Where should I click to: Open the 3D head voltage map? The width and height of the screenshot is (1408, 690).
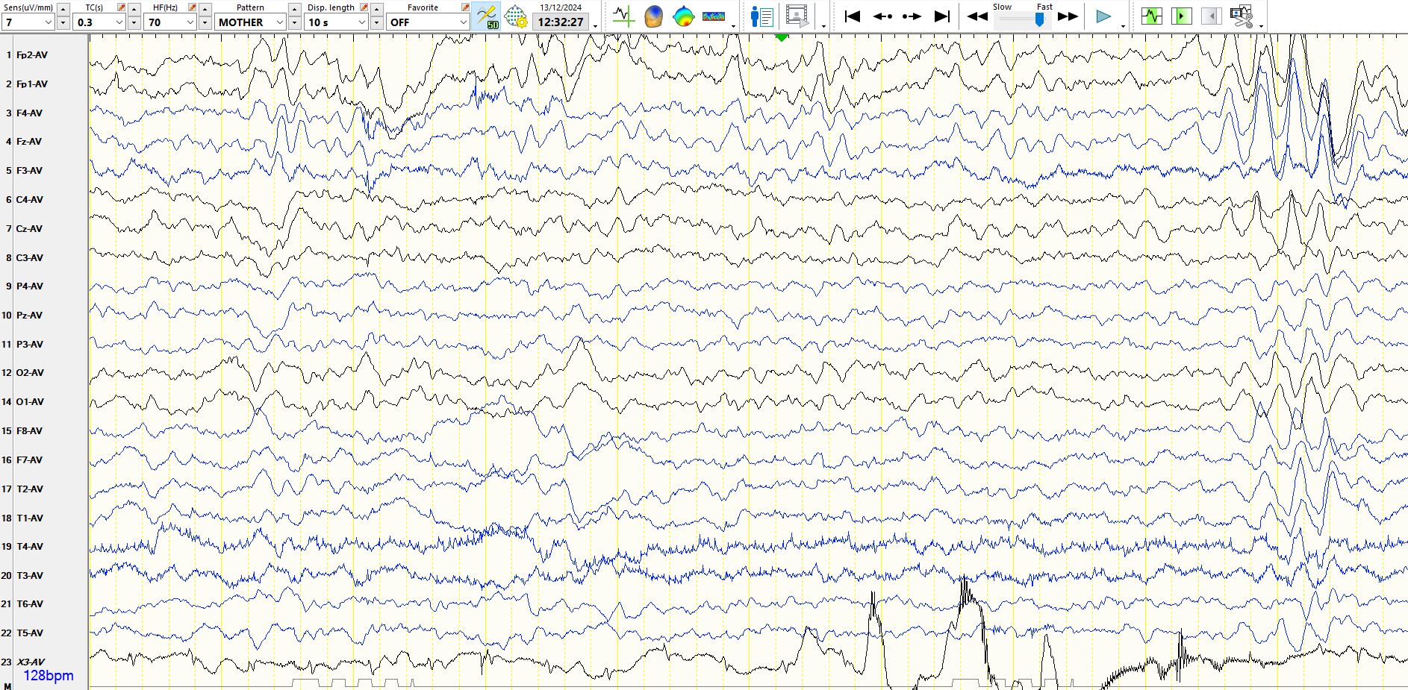click(x=653, y=16)
